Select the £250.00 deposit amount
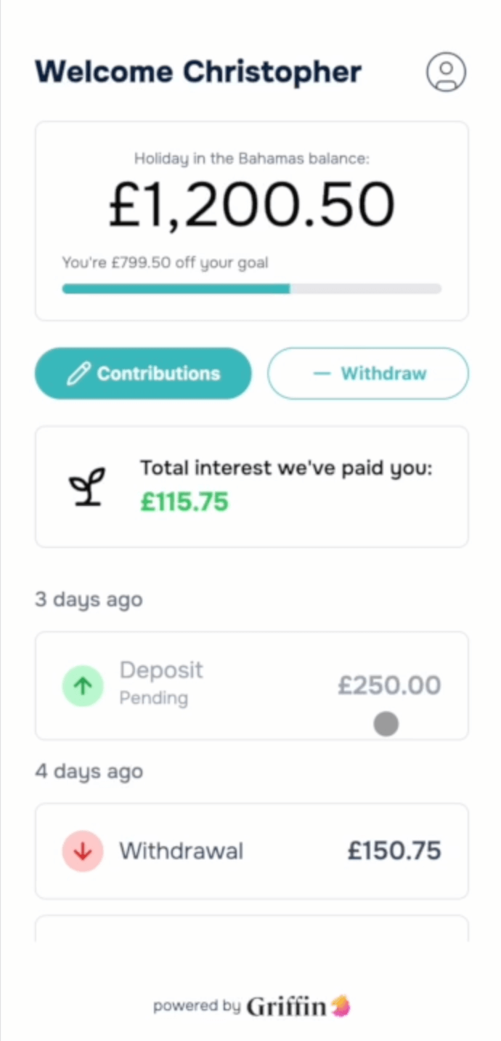Viewport: 501px width, 1041px height. [x=389, y=686]
